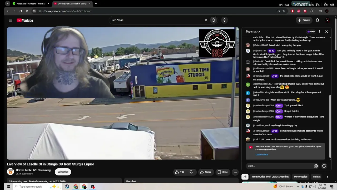This screenshot has width=337, height=190.
Task: Focus the Chat message input field
Action: tap(279, 166)
